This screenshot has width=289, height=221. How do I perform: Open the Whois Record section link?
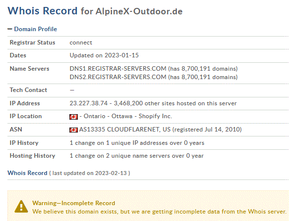pos(27,173)
